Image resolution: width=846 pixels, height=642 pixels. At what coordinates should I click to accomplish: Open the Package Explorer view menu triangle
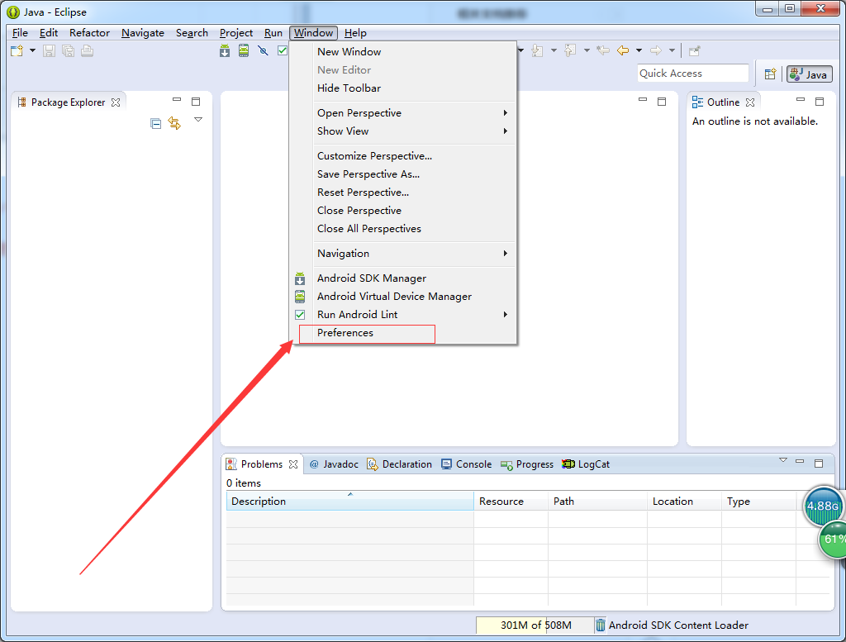click(198, 120)
